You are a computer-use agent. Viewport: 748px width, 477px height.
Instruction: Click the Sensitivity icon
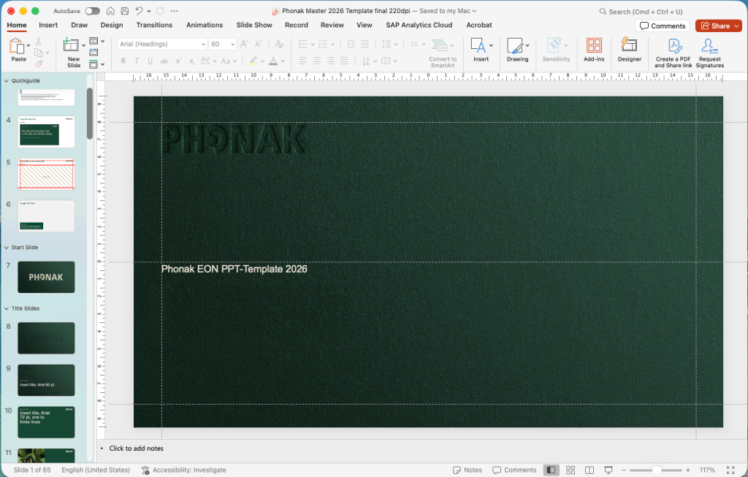tap(554, 45)
